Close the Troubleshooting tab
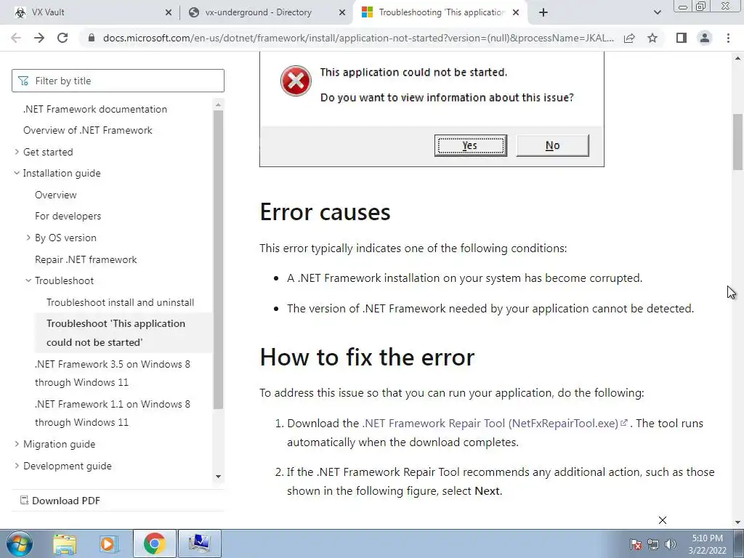 (516, 13)
